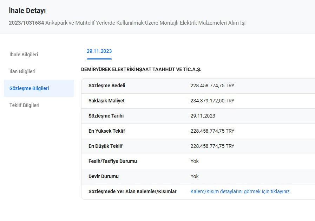Click the tender number 2023/1031684
This screenshot has height=221, width=315.
[26, 23]
